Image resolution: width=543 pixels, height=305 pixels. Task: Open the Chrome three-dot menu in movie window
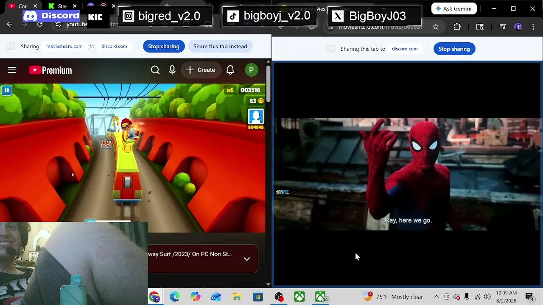coord(533,27)
